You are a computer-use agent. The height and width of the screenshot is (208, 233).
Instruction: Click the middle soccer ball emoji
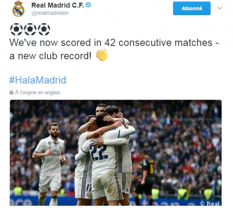30,29
